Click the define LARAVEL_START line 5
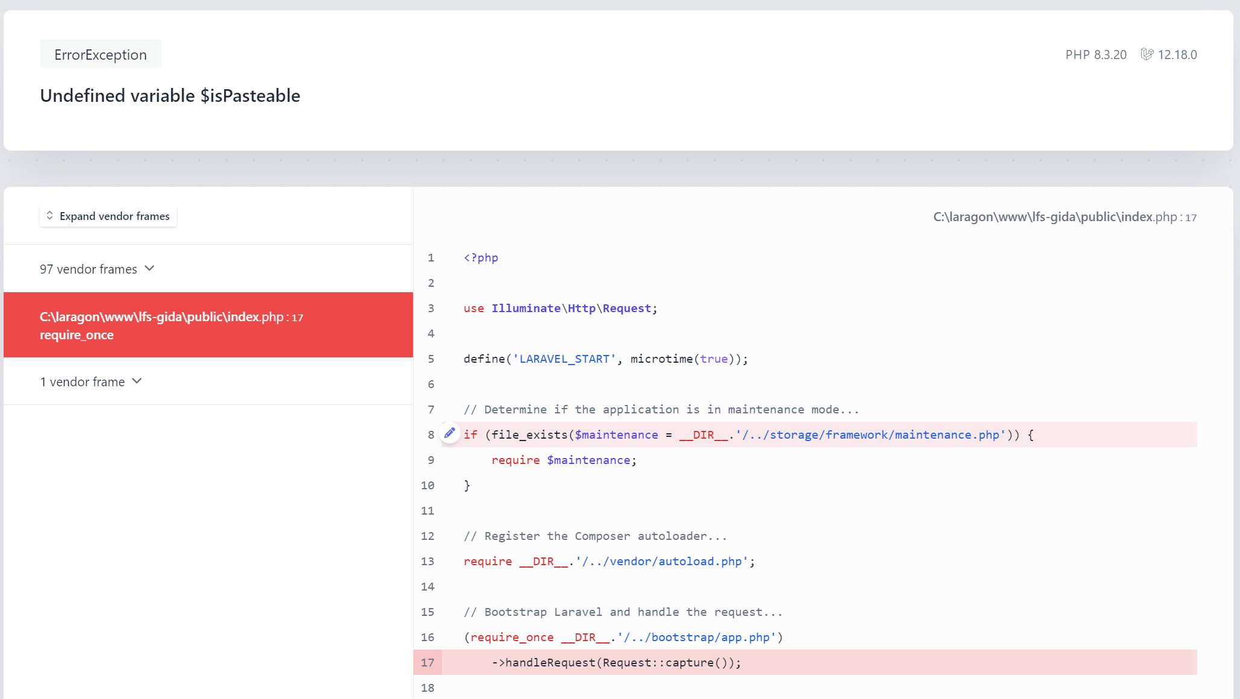Image resolution: width=1240 pixels, height=699 pixels. [x=605, y=359]
